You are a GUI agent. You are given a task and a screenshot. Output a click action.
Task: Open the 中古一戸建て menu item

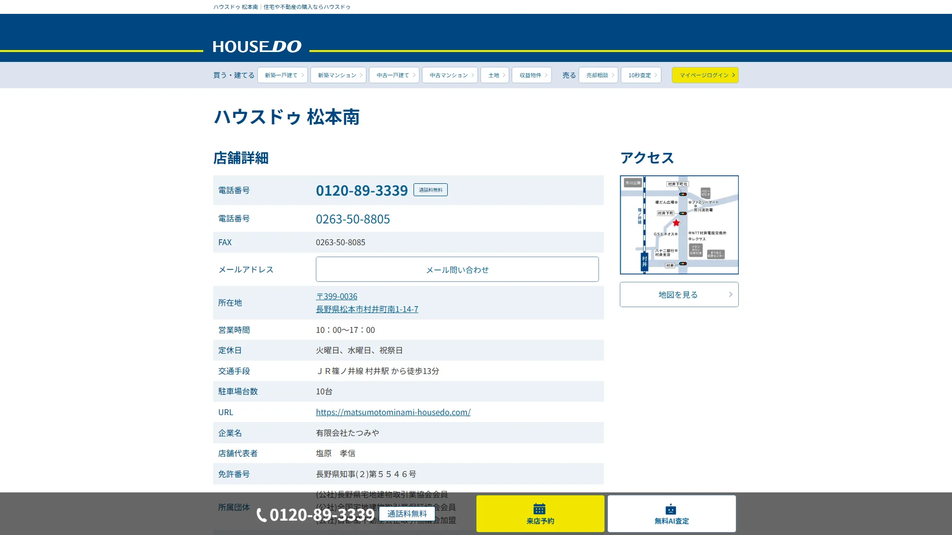394,75
